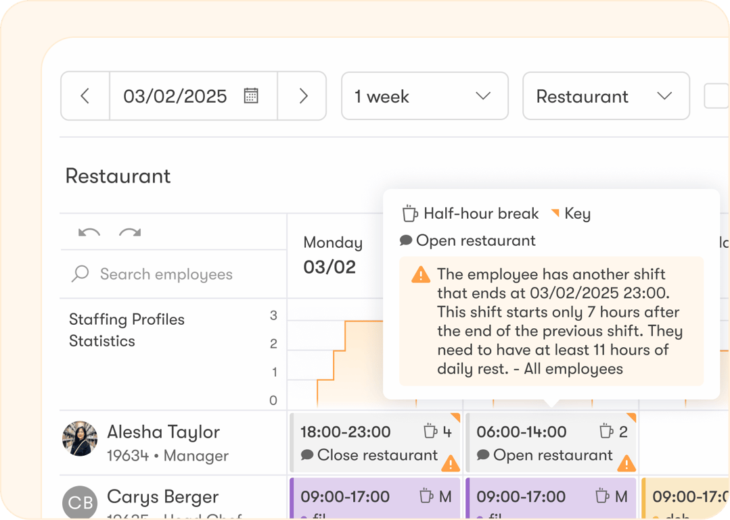Click comment bubble icon in tooltip
The width and height of the screenshot is (730, 520).
[406, 240]
